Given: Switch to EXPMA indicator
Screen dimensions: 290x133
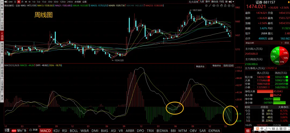Looking at the screenshot, I should click(x=215, y=131).
